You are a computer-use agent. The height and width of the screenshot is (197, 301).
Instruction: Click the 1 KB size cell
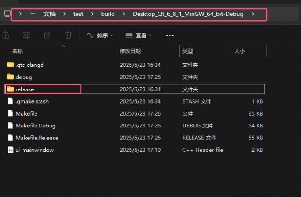257,101
